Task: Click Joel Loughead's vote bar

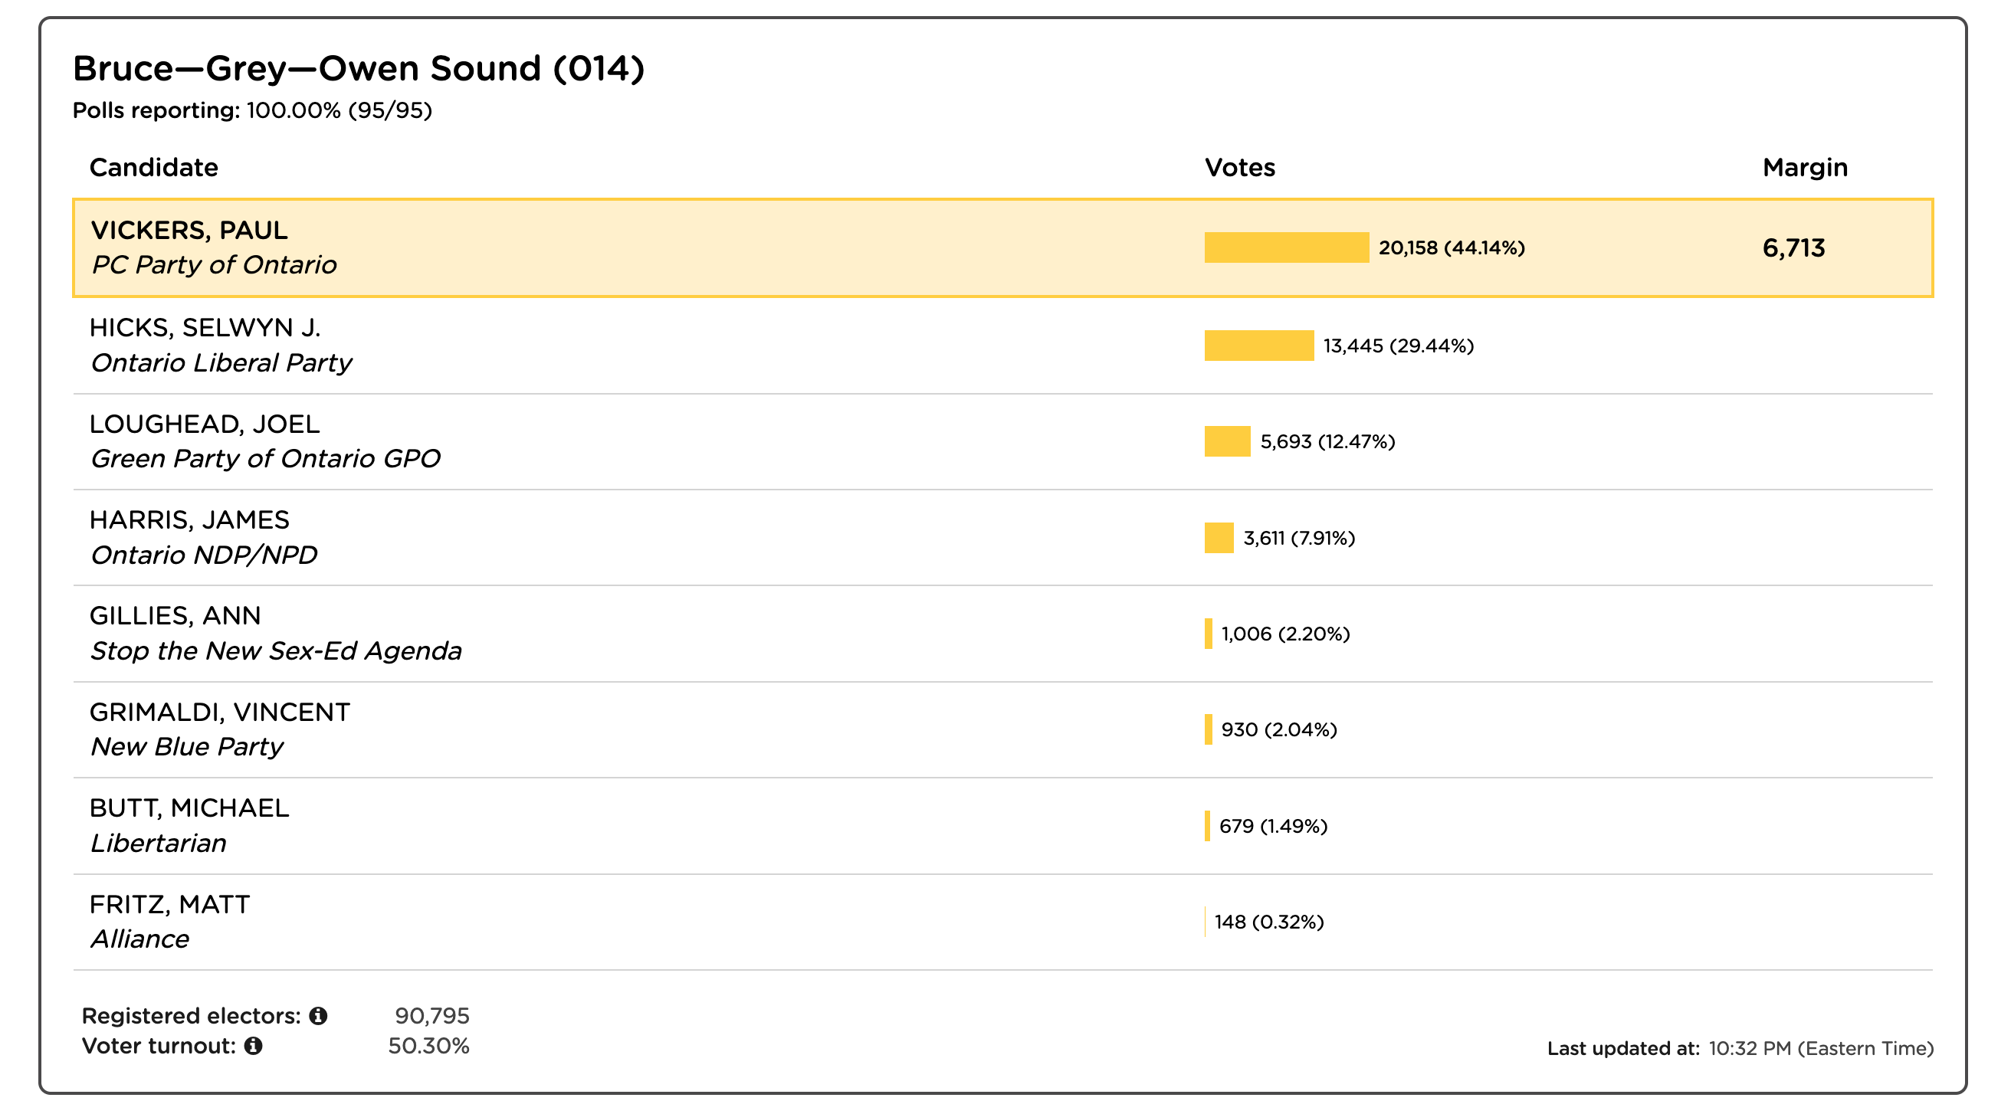Action: point(1227,442)
